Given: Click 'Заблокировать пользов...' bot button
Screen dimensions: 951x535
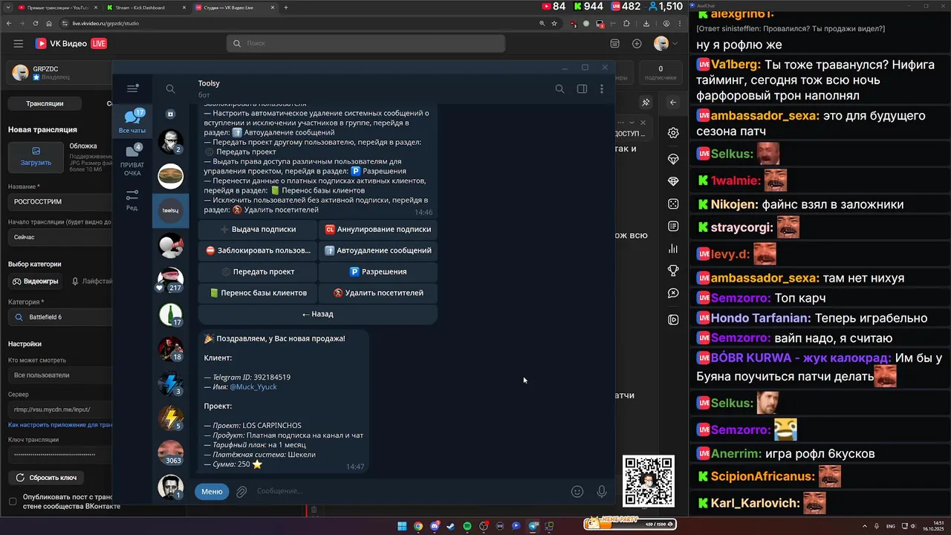Looking at the screenshot, I should point(258,250).
